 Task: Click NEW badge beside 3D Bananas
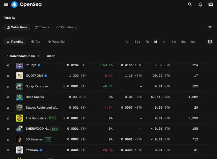tap(48, 139)
